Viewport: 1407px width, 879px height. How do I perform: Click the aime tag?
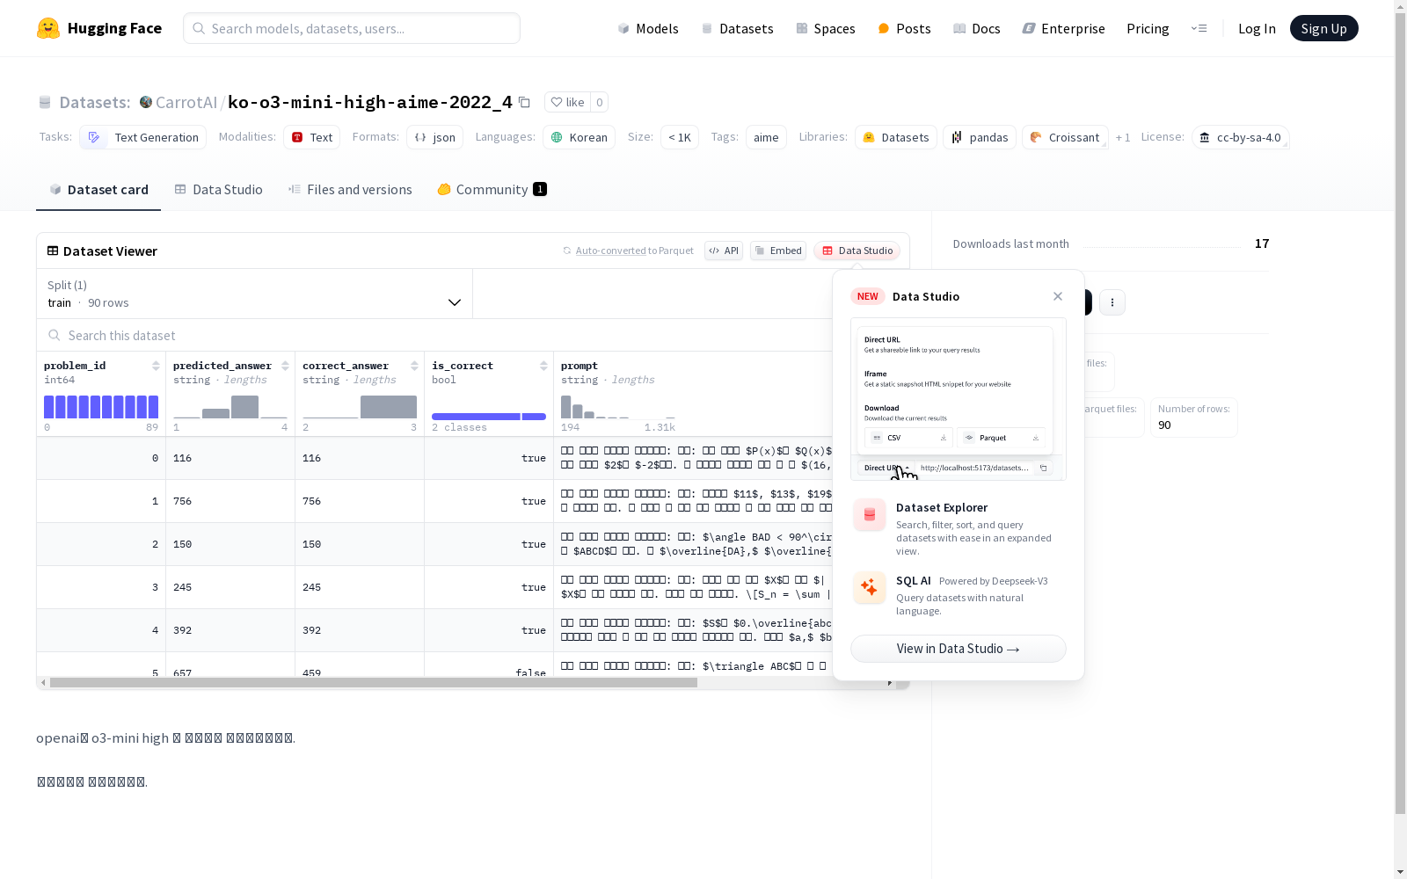766,137
